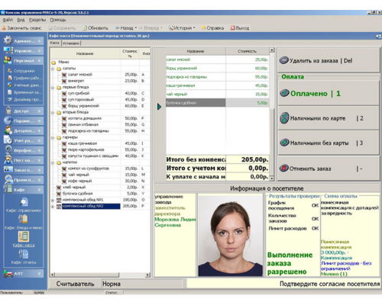382x305 pixels.
Task: Open the Кафе: блюда и меню icon
Action: click(x=23, y=220)
